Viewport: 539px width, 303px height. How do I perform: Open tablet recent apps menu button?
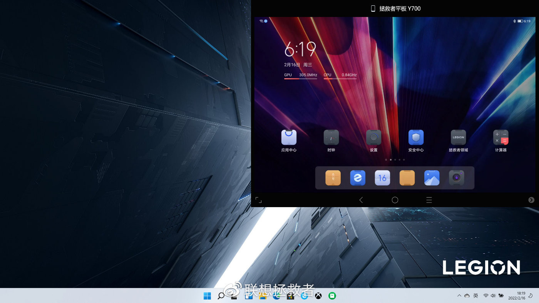click(x=429, y=200)
